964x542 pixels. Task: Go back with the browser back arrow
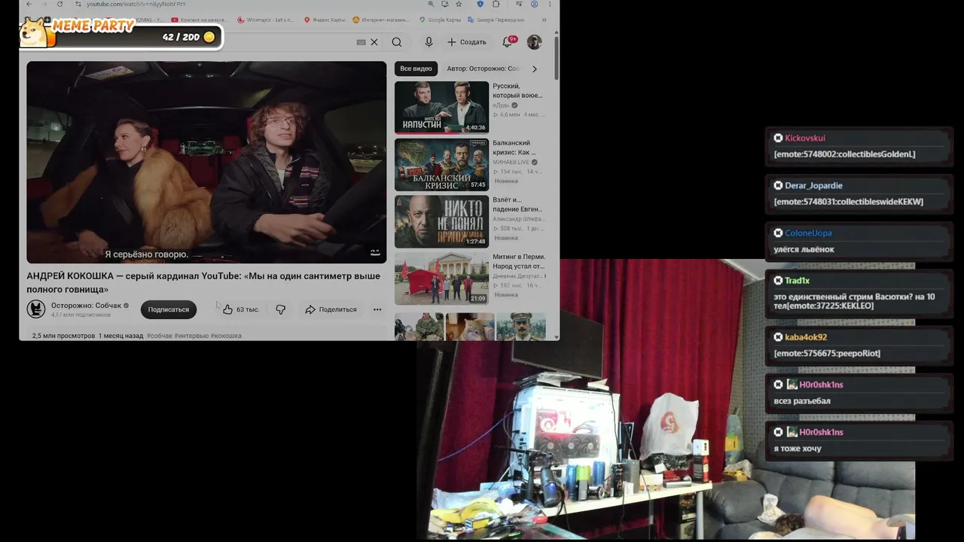coord(29,4)
